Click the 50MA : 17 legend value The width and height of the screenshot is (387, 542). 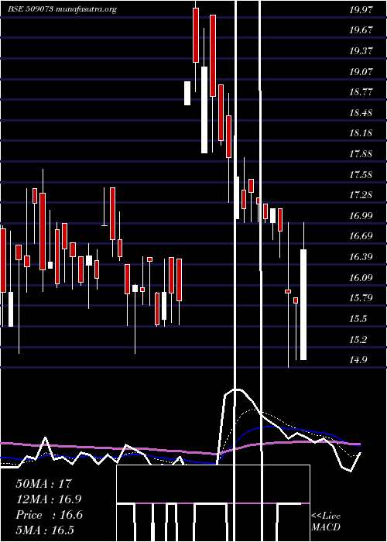[44, 484]
